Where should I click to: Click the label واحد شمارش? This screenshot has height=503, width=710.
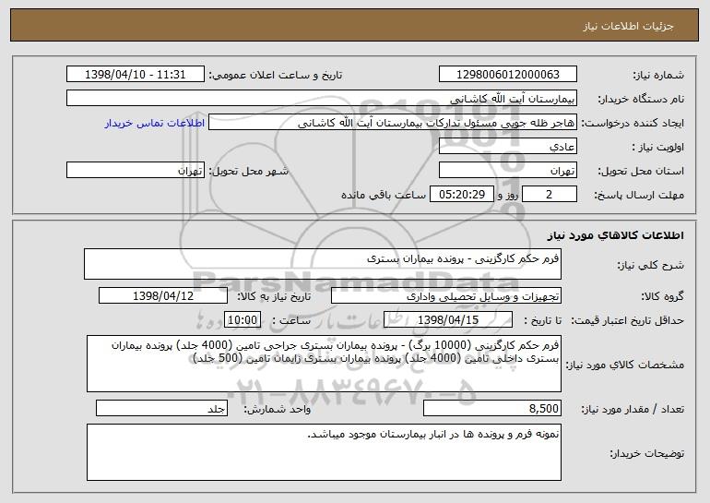coord(278,409)
